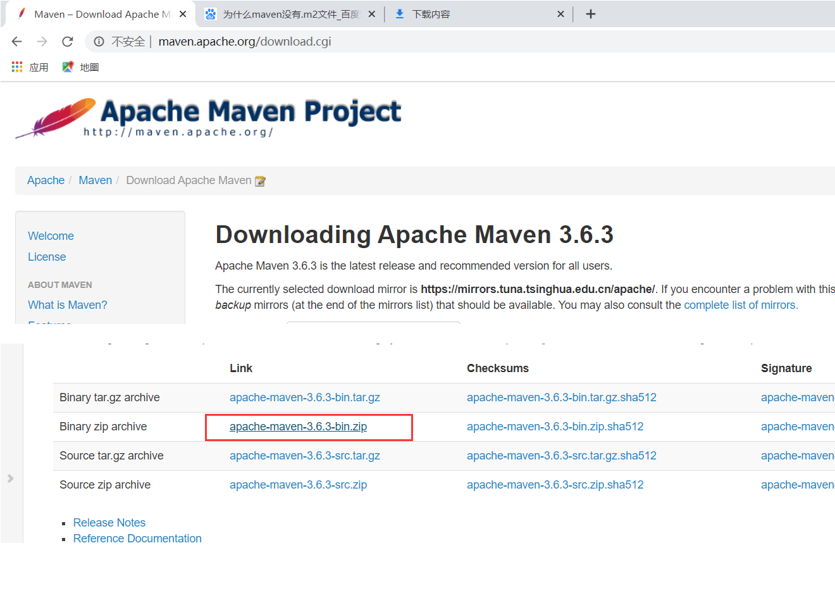Viewport: 835px width, 593px height.
Task: Open signature link in Binary zip archive row
Action: click(x=798, y=427)
